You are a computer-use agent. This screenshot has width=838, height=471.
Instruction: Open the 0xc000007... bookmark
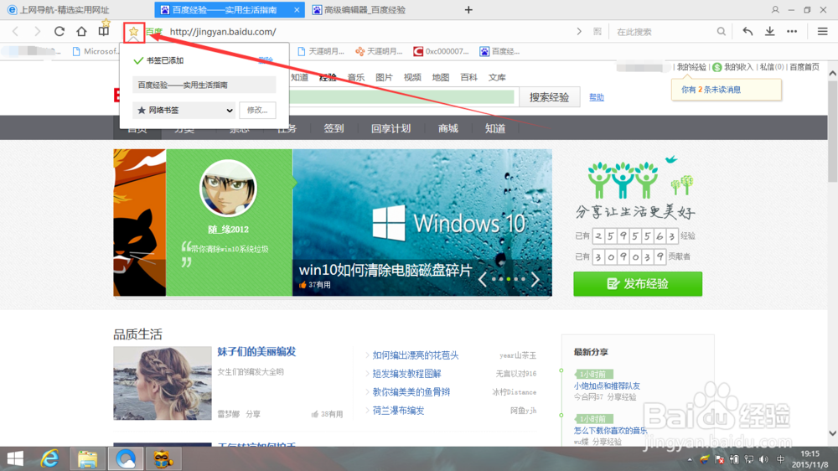(x=441, y=51)
